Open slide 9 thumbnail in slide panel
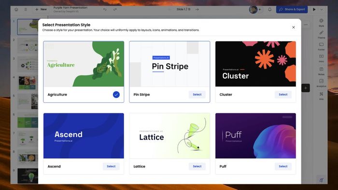 pyautogui.click(x=28, y=176)
